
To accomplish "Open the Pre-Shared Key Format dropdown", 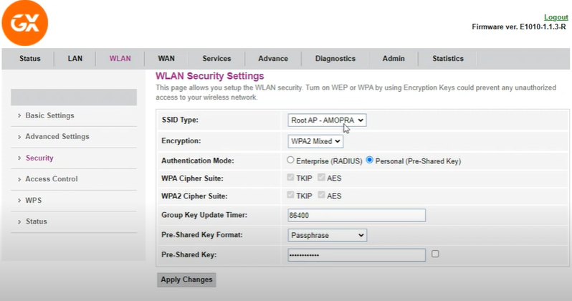I will pos(327,235).
